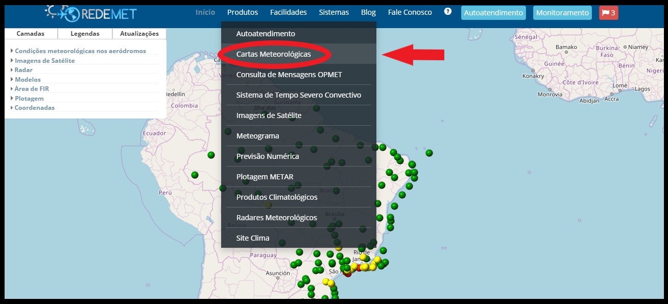Expand the Plotagem layer group

click(x=29, y=99)
